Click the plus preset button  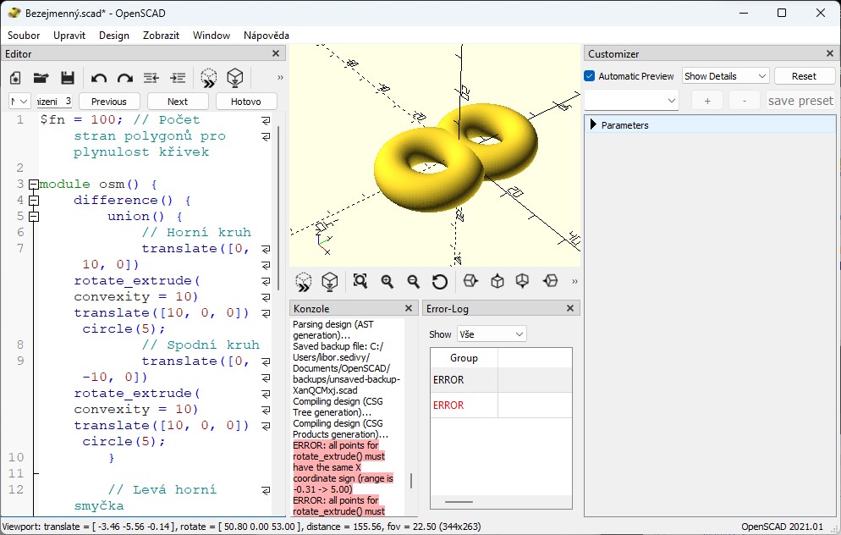coord(707,101)
